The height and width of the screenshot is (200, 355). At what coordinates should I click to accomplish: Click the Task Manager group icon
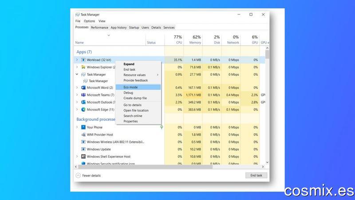tap(83, 74)
